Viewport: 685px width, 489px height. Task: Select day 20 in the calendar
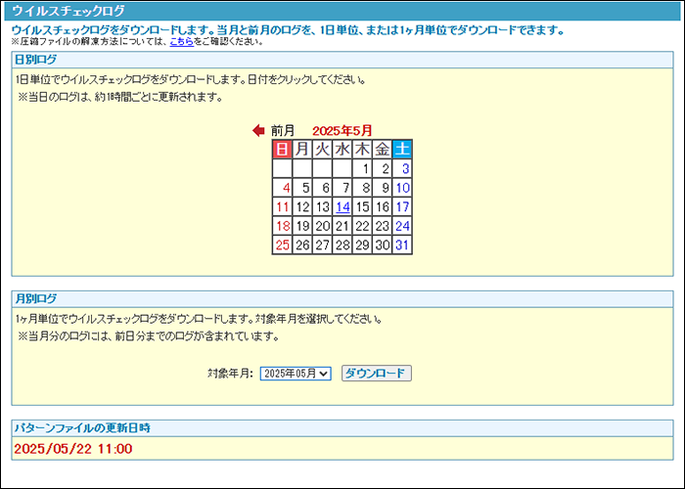click(322, 226)
